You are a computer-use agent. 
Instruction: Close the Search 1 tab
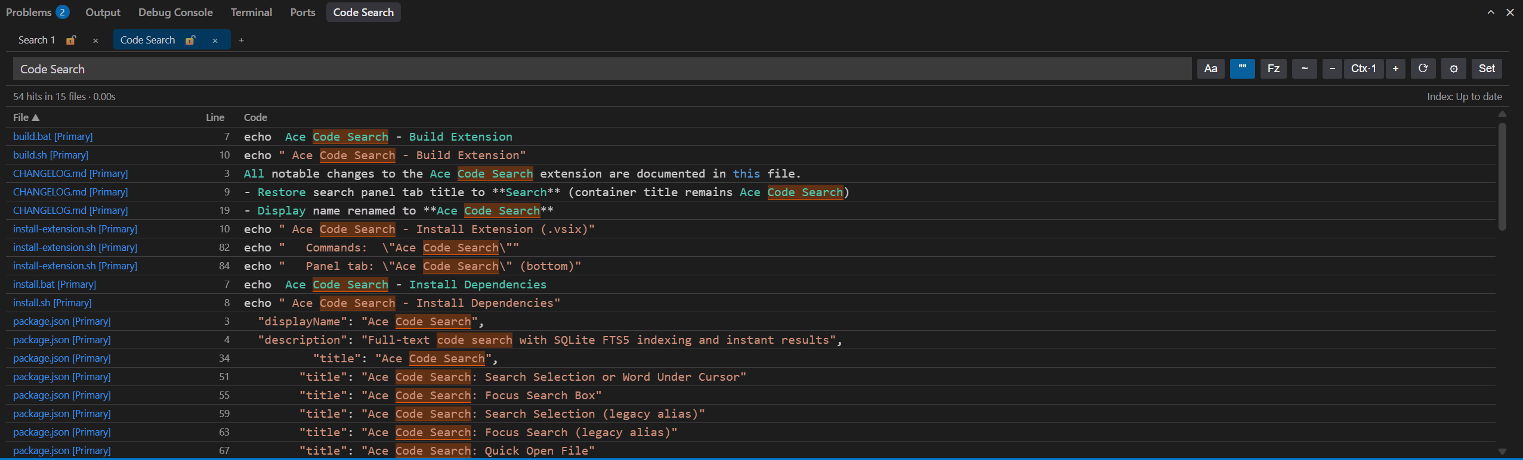(x=95, y=40)
